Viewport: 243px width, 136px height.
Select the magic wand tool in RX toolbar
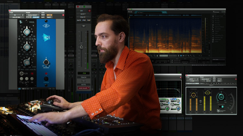tap(191, 56)
